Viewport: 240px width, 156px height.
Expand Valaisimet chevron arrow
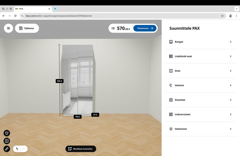[230, 129]
